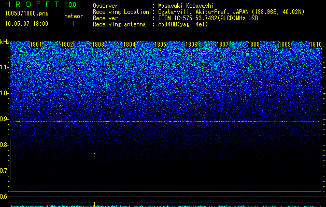
Task: Click the 1802 time marker
Action: point(67,45)
